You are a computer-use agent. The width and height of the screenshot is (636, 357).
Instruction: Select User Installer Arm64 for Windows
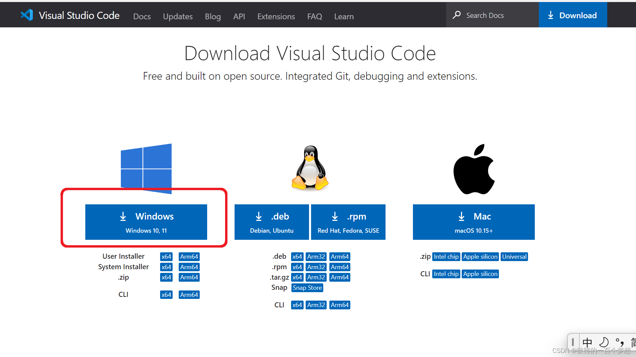pyautogui.click(x=189, y=257)
